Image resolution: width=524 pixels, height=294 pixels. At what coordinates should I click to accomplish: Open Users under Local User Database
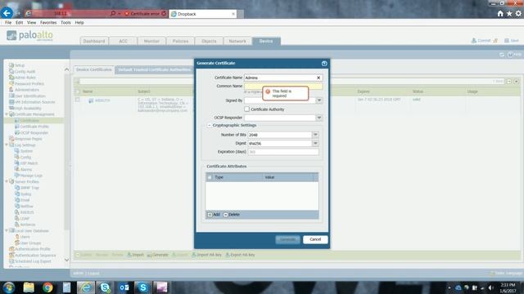[25, 237]
